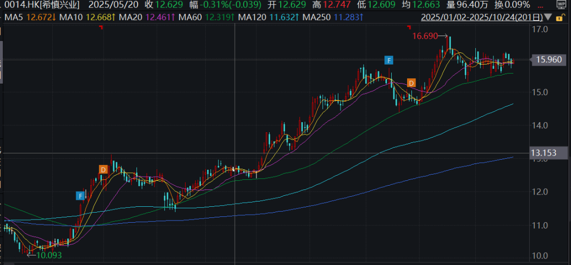
Task: Click the blue F marker near price 16
Action: pyautogui.click(x=389, y=60)
